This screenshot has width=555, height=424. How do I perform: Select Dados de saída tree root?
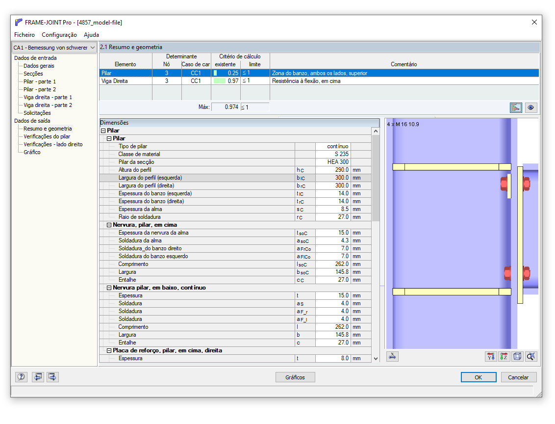(32, 121)
